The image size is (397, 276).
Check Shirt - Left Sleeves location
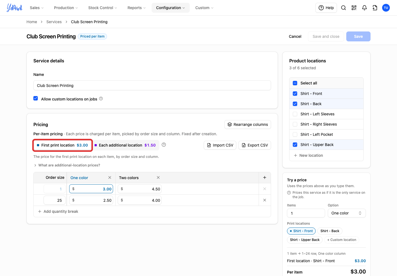[295, 114]
